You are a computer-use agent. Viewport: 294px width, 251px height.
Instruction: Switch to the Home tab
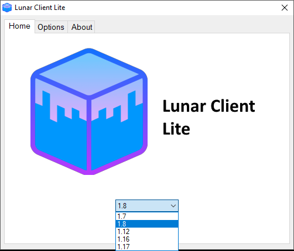(19, 26)
